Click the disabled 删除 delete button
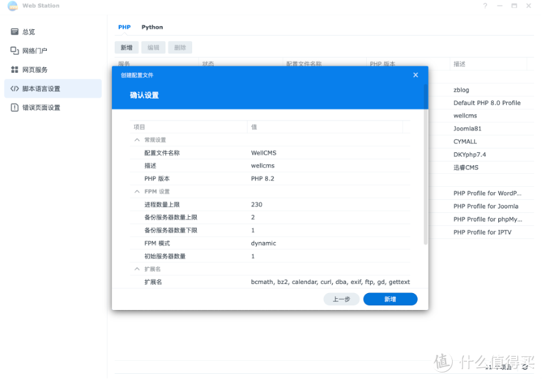 (180, 48)
